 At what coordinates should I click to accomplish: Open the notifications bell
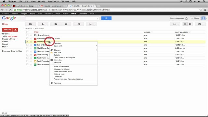pyautogui.click(x=186, y=18)
